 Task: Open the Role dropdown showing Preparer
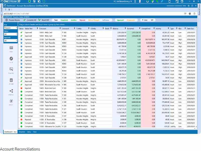[11, 28]
